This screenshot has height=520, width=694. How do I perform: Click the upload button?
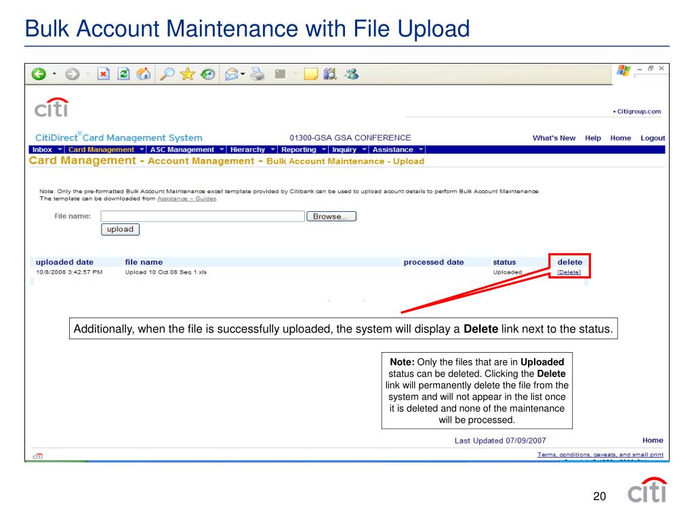pos(121,229)
